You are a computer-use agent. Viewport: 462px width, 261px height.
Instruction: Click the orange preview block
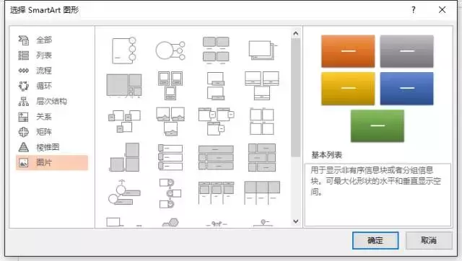[348, 51]
